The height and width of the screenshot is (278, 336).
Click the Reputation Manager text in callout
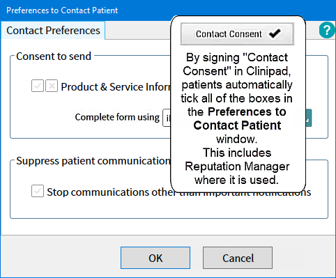click(x=237, y=167)
